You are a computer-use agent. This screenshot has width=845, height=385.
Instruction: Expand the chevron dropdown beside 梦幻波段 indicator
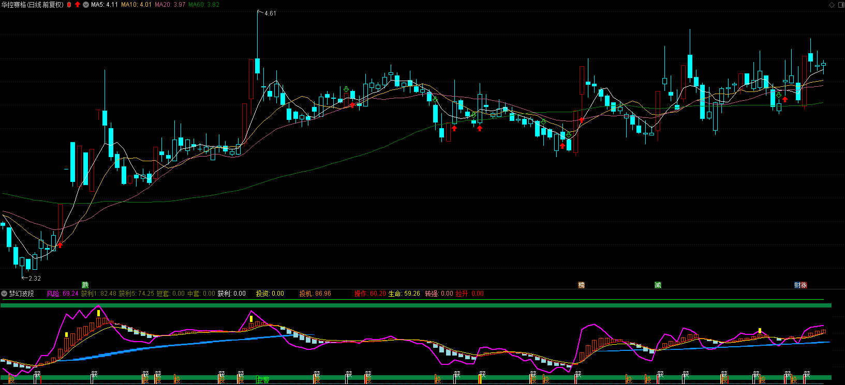pyautogui.click(x=4, y=294)
